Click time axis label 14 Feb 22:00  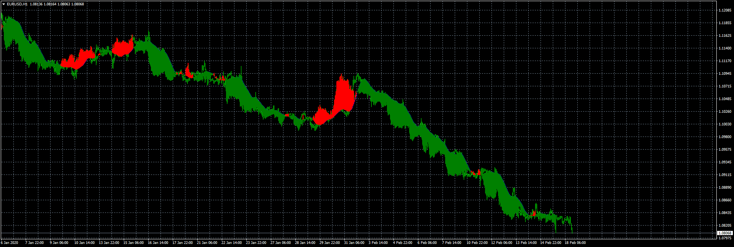coord(550,243)
